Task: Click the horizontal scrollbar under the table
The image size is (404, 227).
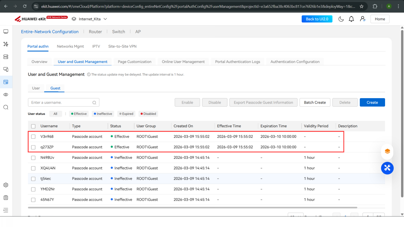Action: [192, 208]
